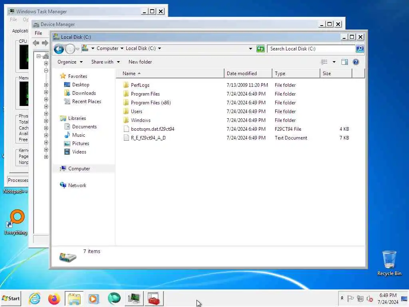Select the Everything desktop shortcut

[16, 222]
